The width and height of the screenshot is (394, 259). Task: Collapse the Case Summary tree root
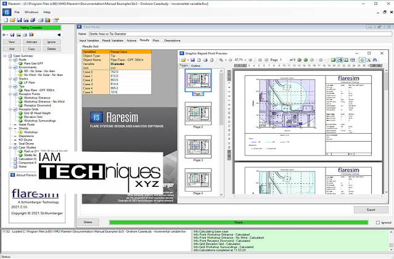tap(5, 55)
